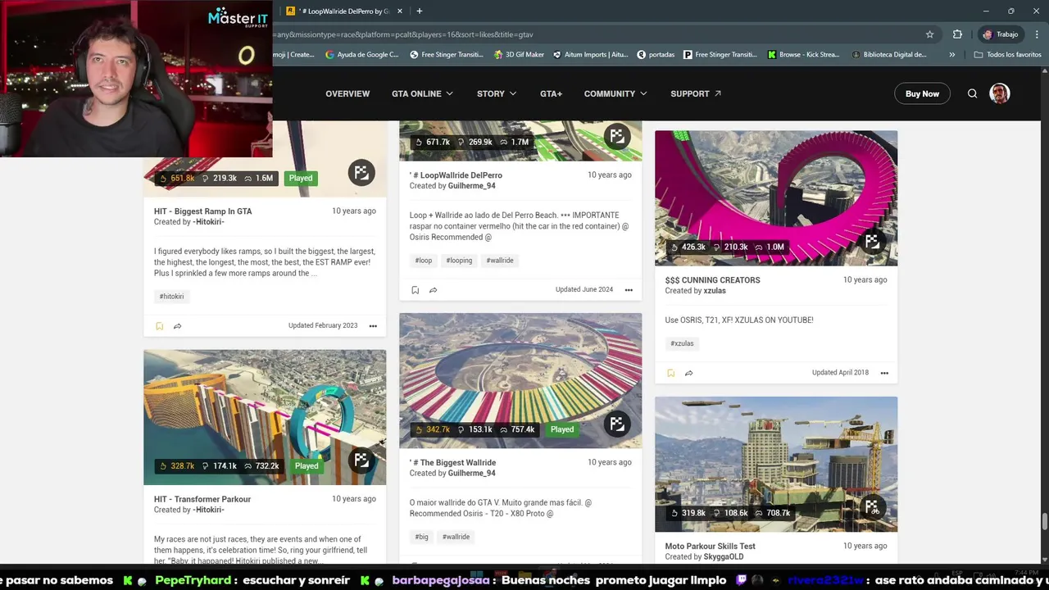Open the HIT - Transformer Parkour title
This screenshot has width=1049, height=590.
pos(202,499)
